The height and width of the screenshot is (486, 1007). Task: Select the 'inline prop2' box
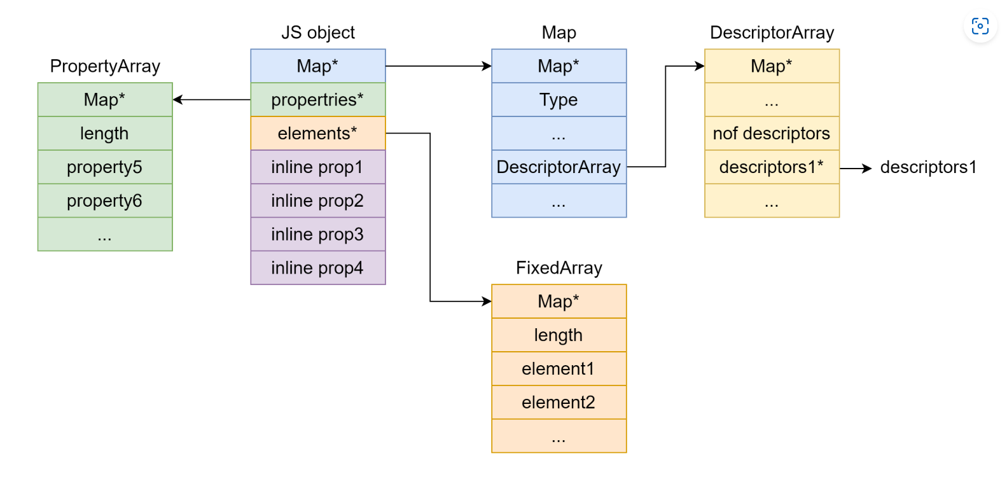pyautogui.click(x=317, y=201)
